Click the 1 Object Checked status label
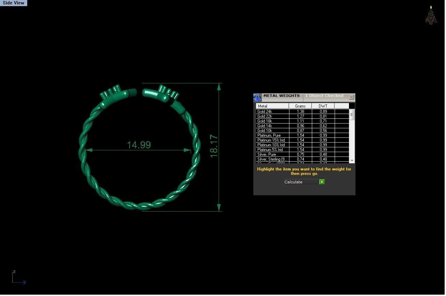This screenshot has height=296, width=446. [324, 96]
